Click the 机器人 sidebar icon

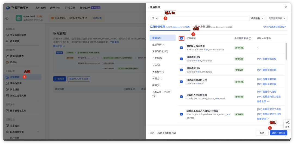point(7,62)
